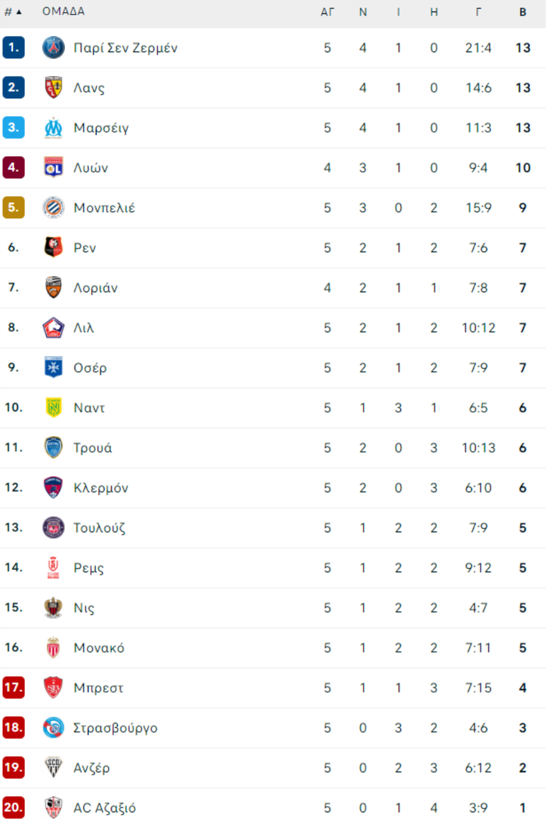Click the Lens club logo

53,87
